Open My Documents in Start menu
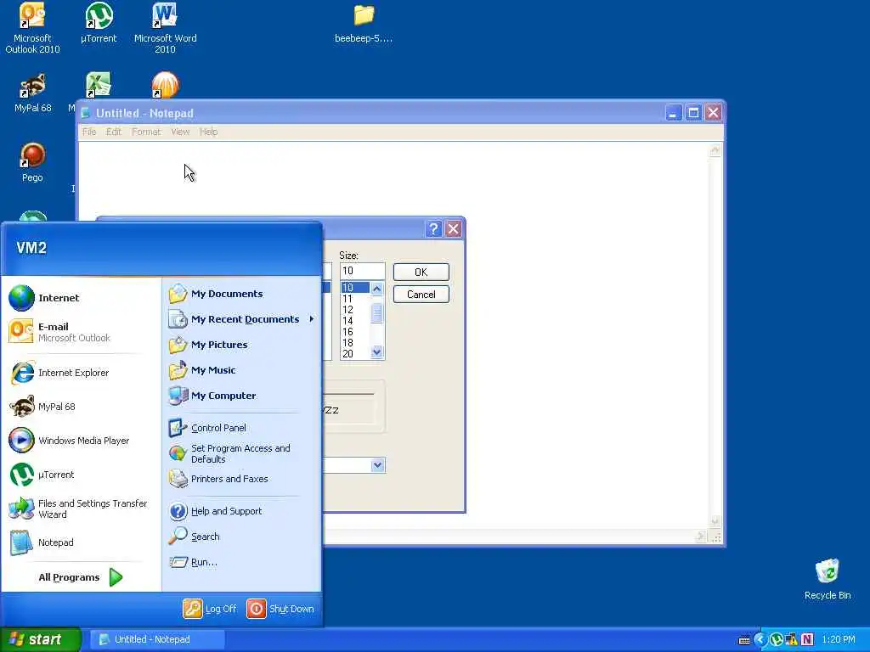The image size is (870, 652). [x=241, y=294]
